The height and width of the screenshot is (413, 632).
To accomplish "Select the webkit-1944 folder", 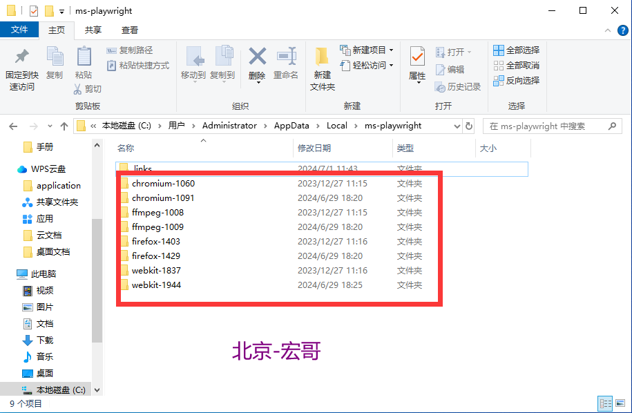I will point(156,285).
